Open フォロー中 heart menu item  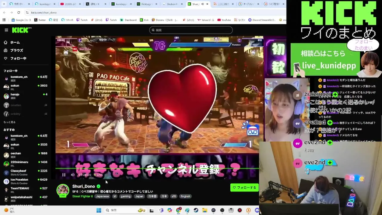pos(15,59)
